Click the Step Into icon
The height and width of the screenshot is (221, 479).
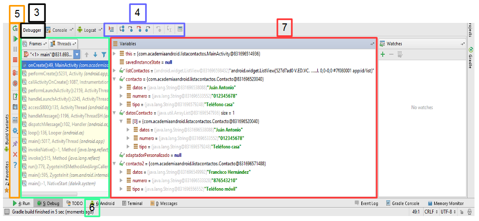click(130, 29)
